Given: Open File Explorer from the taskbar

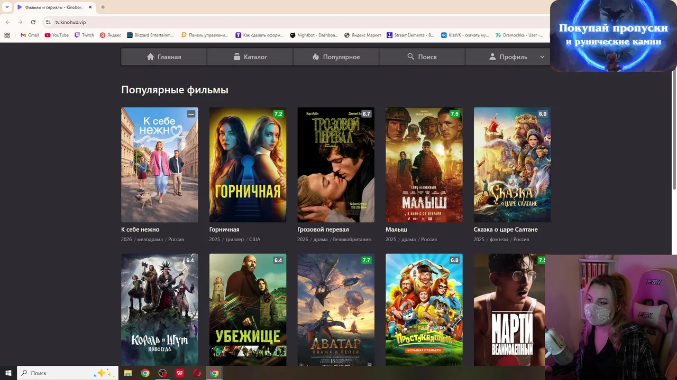Looking at the screenshot, I should click(x=128, y=373).
